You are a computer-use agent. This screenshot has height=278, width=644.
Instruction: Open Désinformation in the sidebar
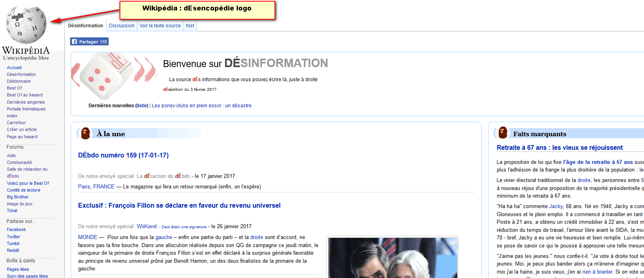(21, 74)
